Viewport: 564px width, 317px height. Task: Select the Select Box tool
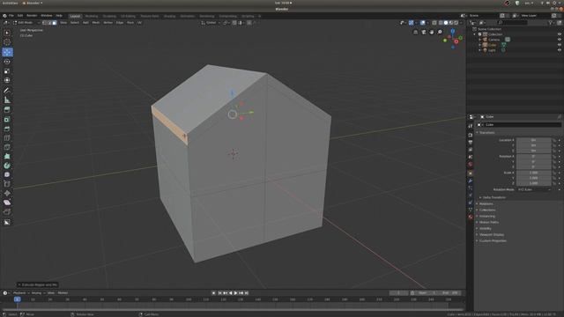(x=7, y=33)
